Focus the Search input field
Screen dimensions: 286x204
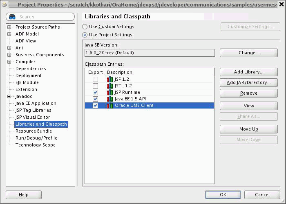[x=40, y=17]
